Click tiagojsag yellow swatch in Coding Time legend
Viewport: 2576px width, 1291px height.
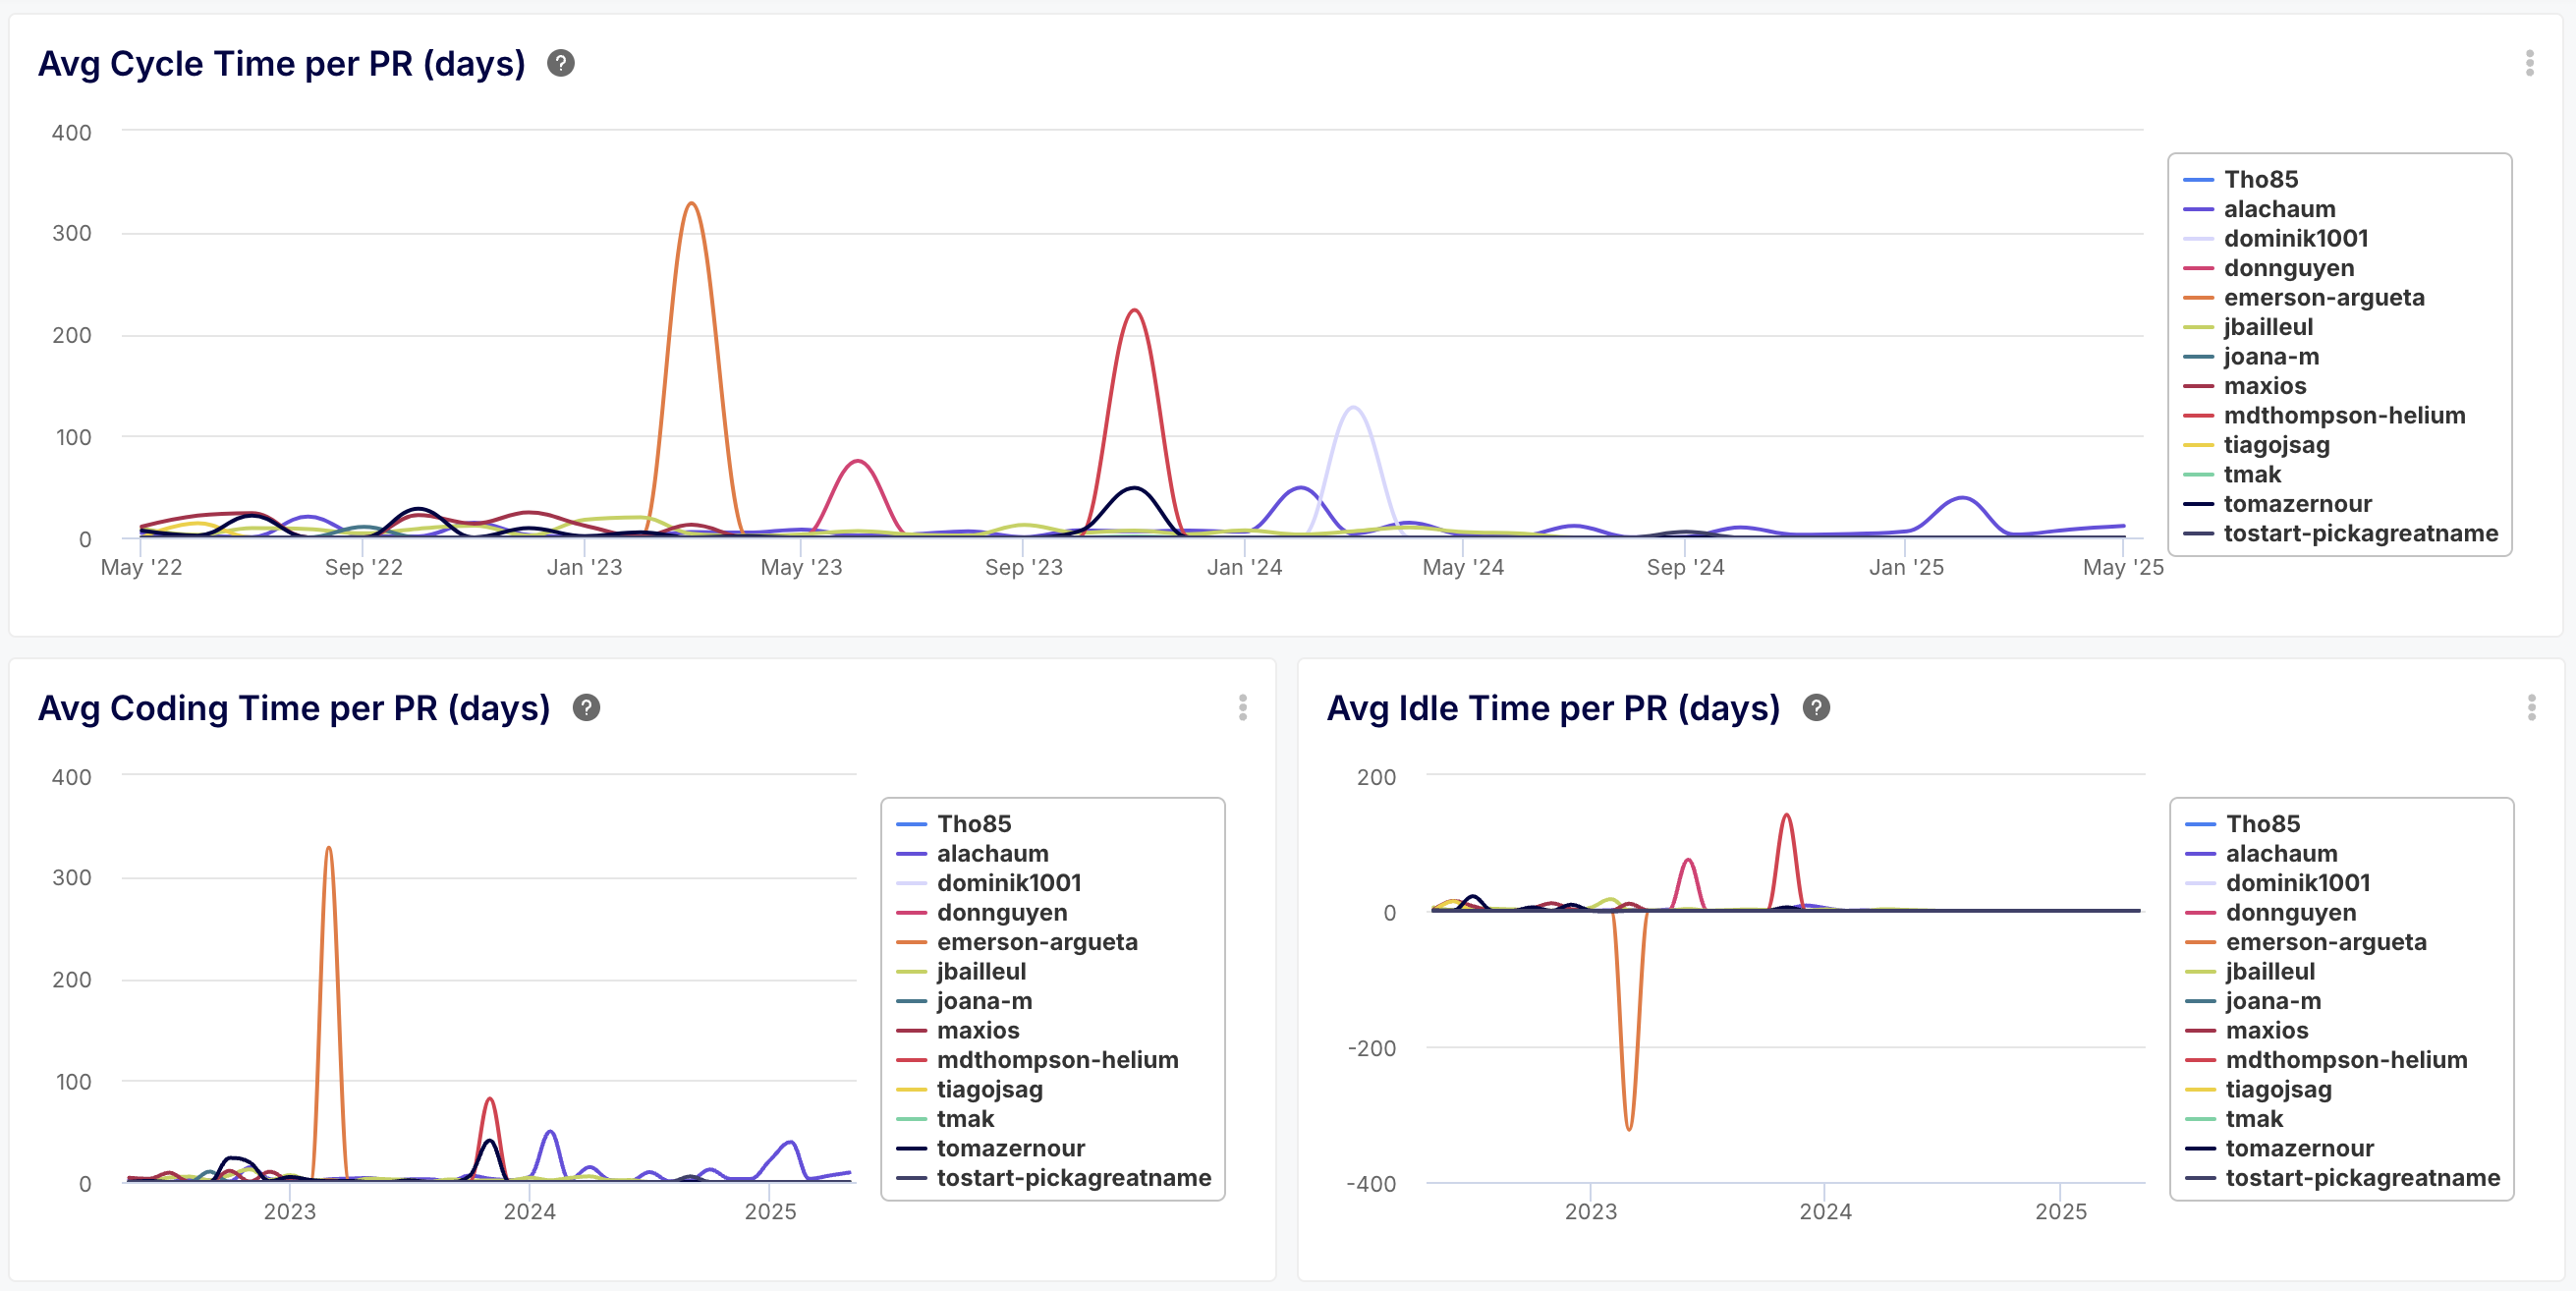point(911,1090)
